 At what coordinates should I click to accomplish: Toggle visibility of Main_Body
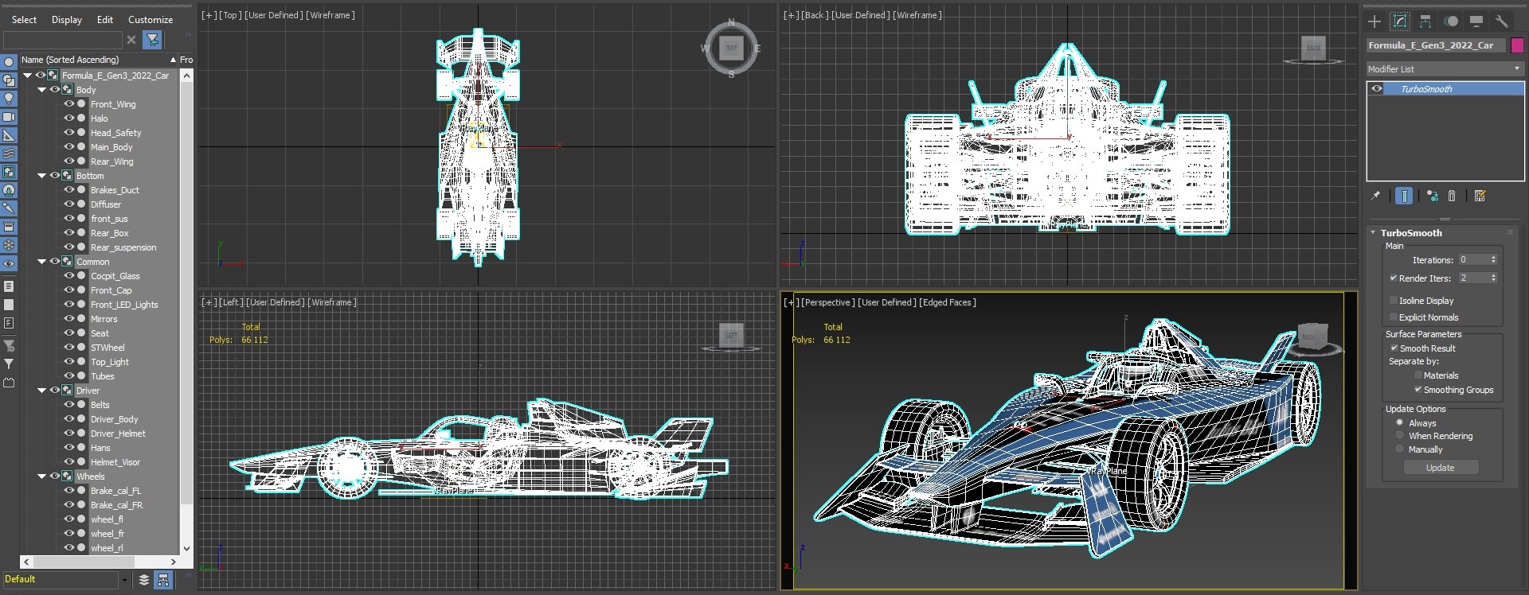click(x=69, y=147)
